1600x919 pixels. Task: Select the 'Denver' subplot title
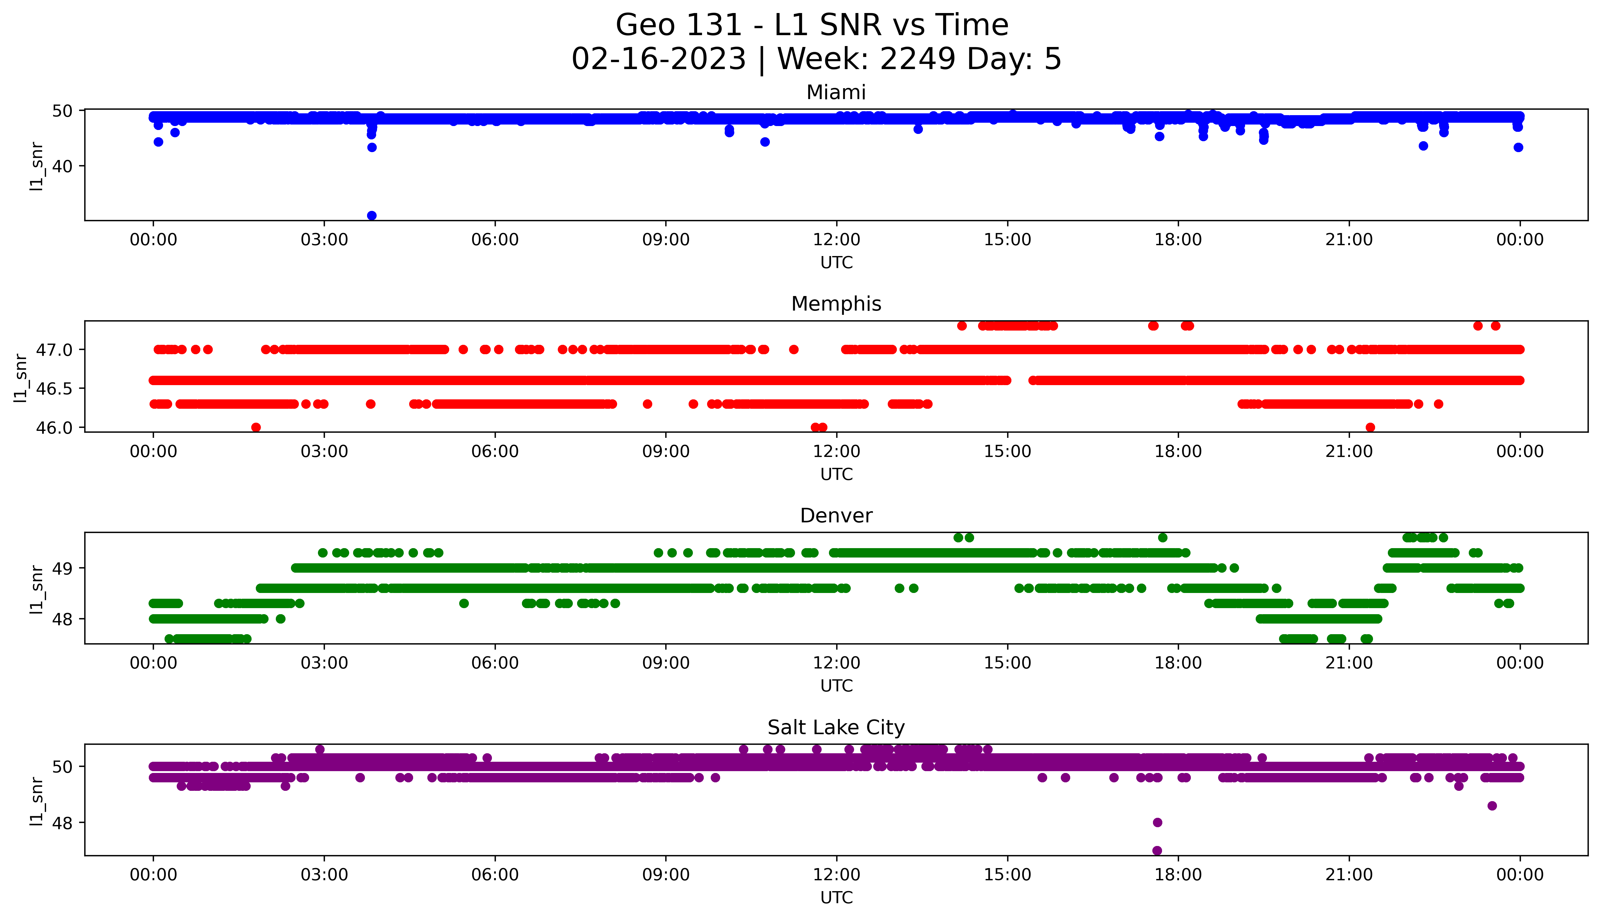tap(836, 516)
